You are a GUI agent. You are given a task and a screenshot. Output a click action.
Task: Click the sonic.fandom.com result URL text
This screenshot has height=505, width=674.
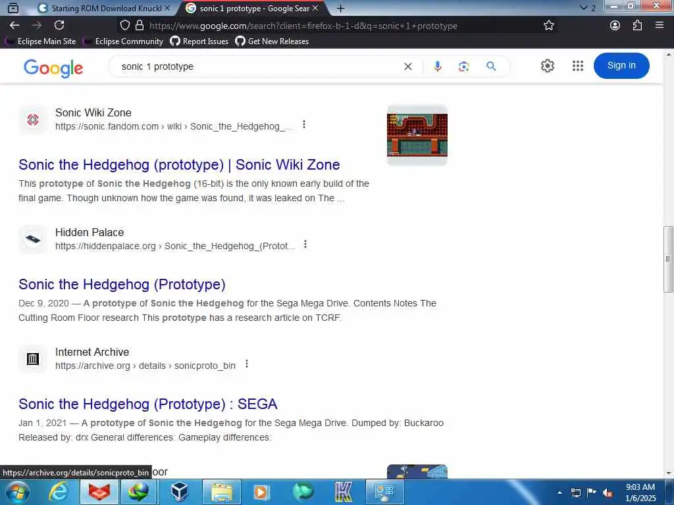(174, 126)
